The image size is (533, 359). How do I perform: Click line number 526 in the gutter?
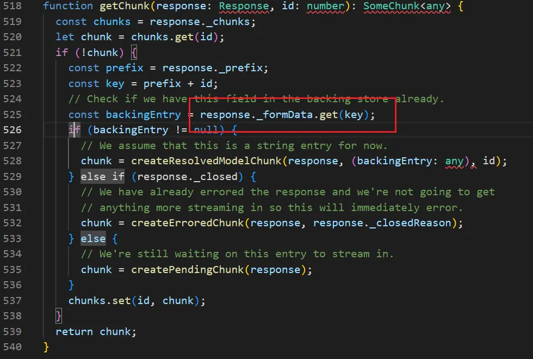(13, 130)
